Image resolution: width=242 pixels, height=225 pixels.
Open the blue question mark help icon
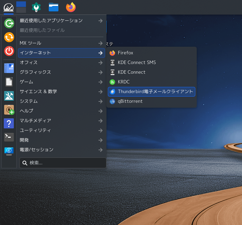(x=9, y=123)
